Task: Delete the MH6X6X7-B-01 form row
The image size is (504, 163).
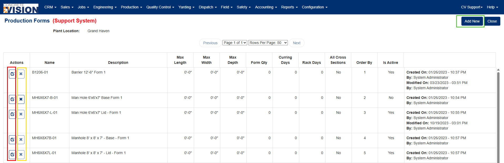Action: [21, 99]
